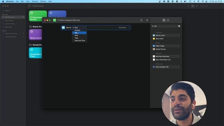Click the main window Search field

(211, 6)
